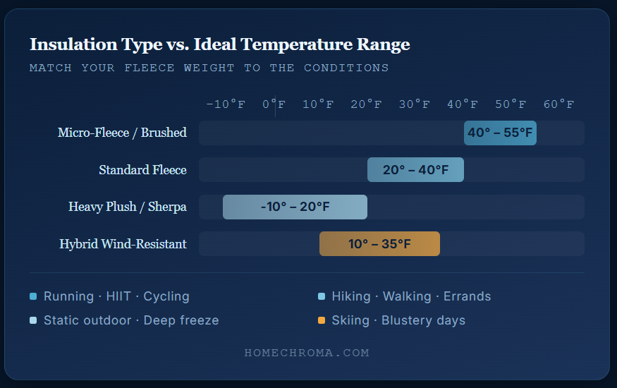This screenshot has width=617, height=388.
Task: Click the blue Running legend swatch
Action: (x=33, y=296)
